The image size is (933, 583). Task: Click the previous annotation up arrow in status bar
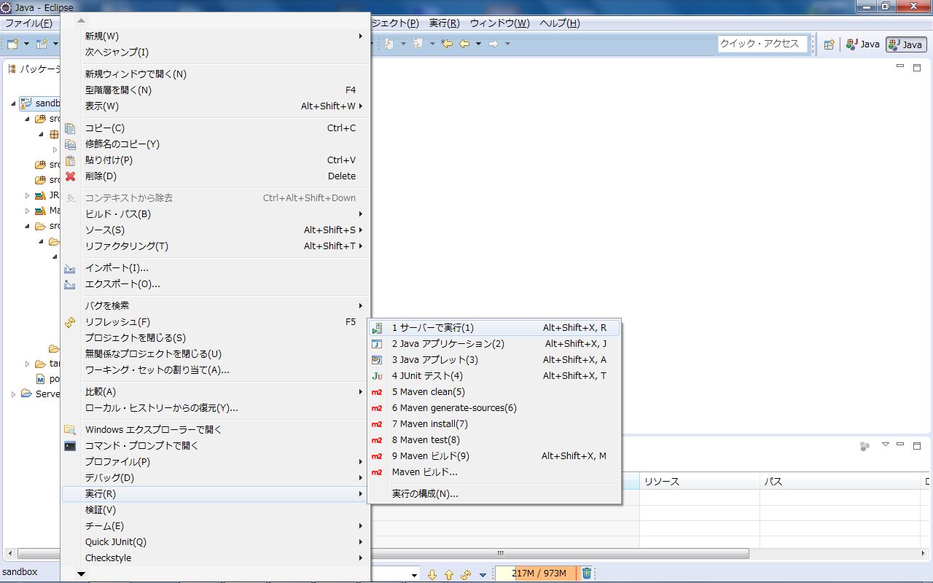[x=449, y=574]
